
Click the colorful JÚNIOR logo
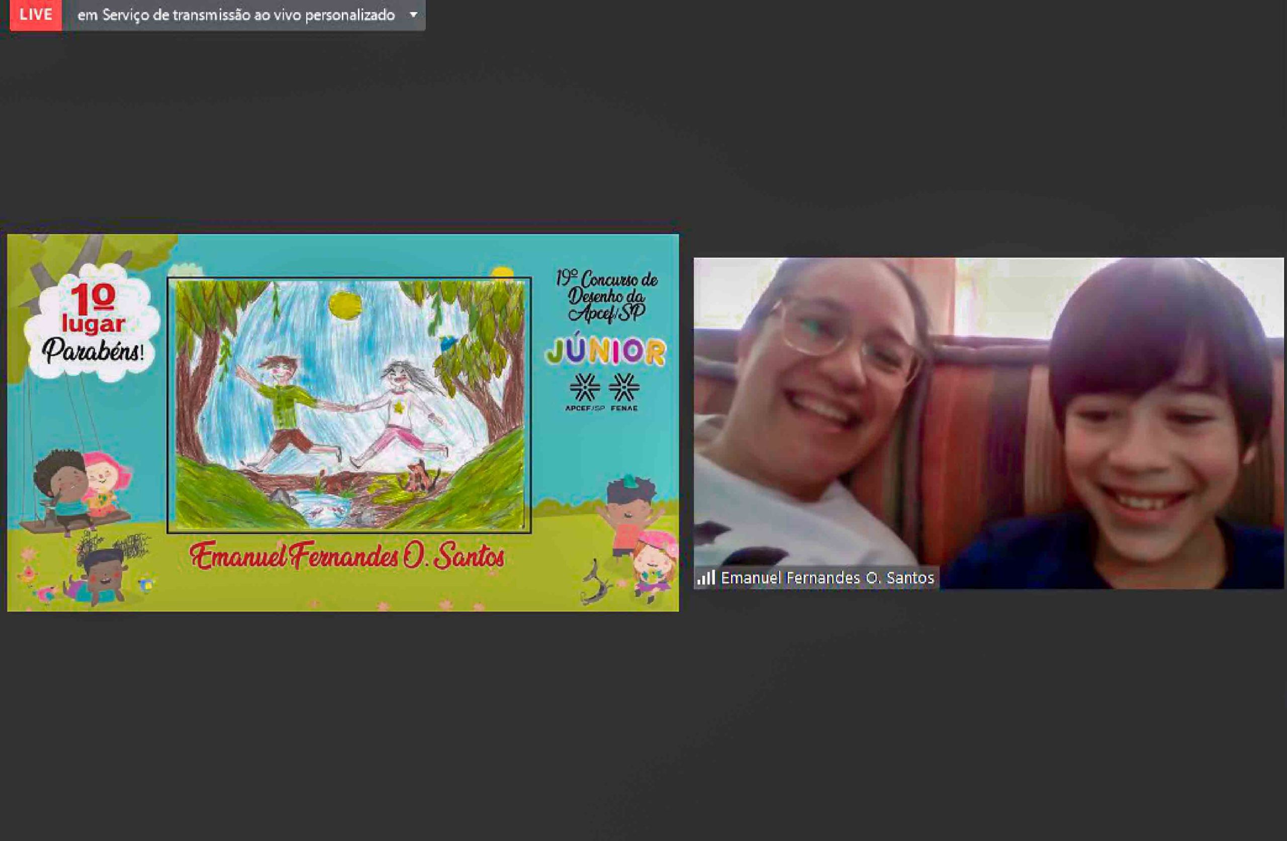605,351
